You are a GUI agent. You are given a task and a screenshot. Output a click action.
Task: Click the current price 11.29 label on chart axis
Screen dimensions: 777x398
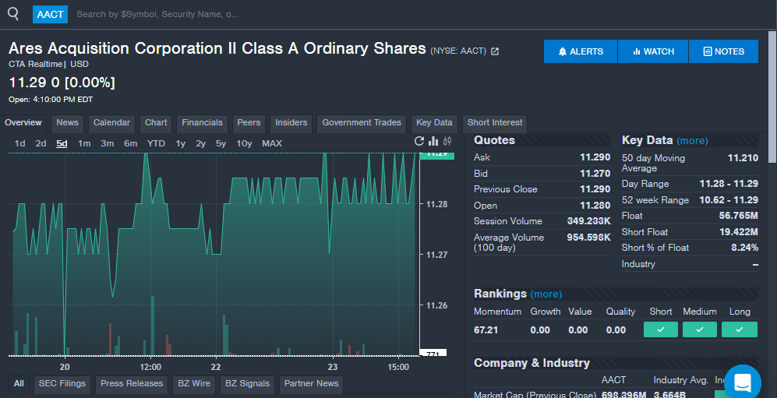pos(436,154)
